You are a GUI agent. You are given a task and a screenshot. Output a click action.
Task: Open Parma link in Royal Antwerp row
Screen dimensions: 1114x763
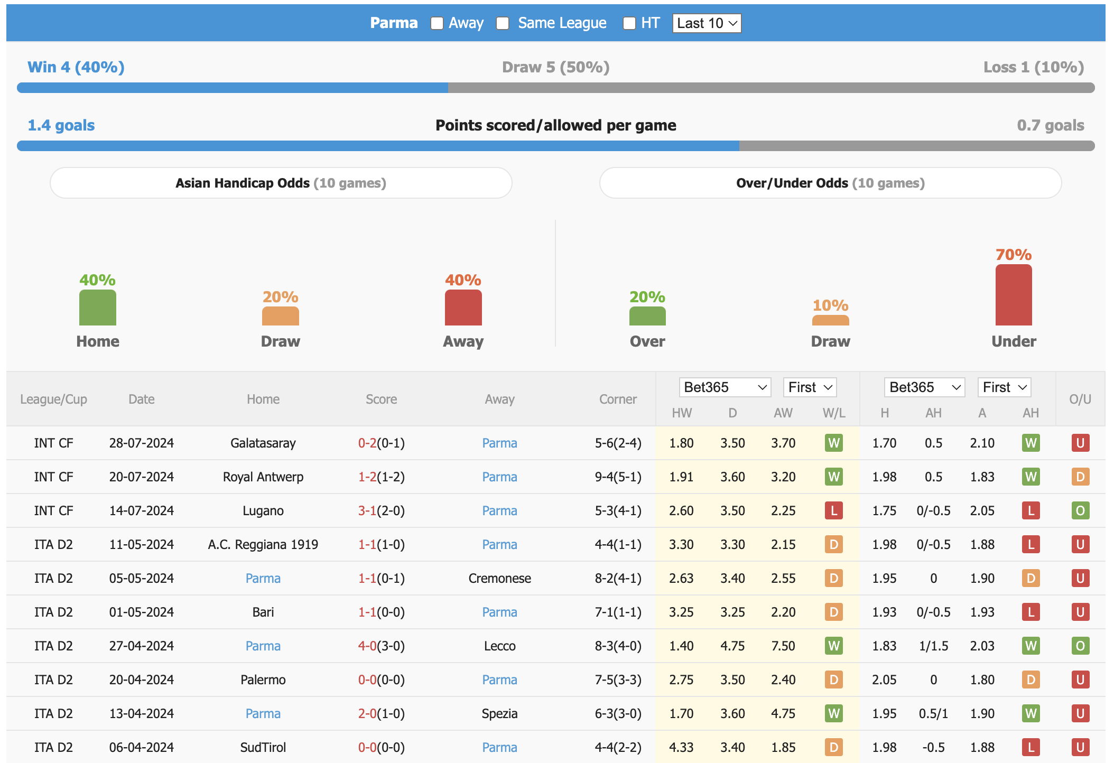(499, 477)
